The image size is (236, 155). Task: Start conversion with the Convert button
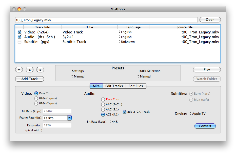point(205,126)
